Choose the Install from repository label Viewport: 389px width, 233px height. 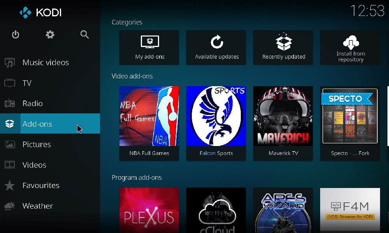[x=351, y=56]
